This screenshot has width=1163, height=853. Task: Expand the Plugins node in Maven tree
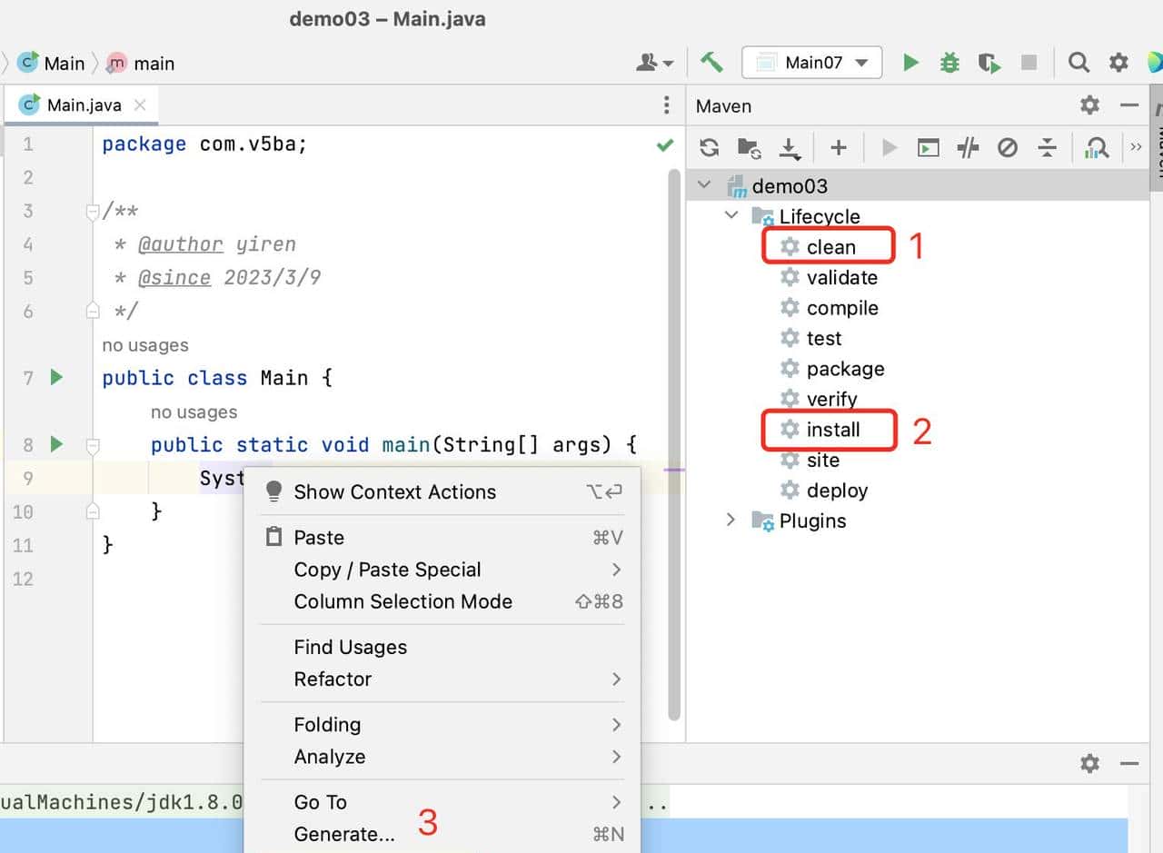731,521
